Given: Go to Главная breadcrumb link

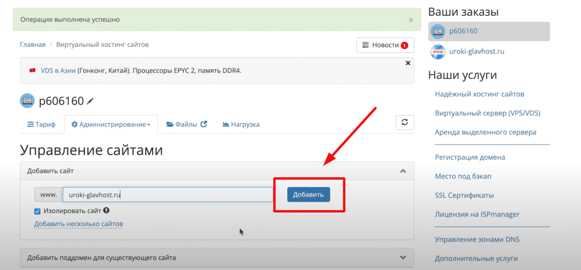Looking at the screenshot, I should tap(33, 45).
